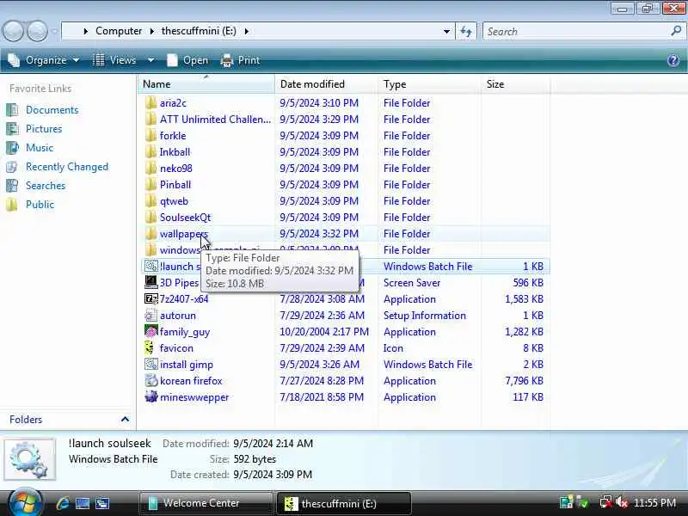Select the ATT Unlimited Challen... folder name
This screenshot has height=516, width=688.
click(215, 120)
